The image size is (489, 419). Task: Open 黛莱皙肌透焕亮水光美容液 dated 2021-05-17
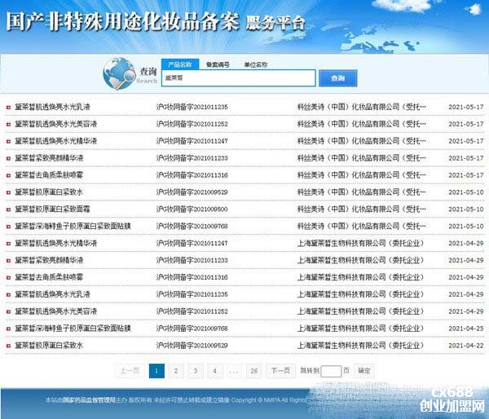55,124
